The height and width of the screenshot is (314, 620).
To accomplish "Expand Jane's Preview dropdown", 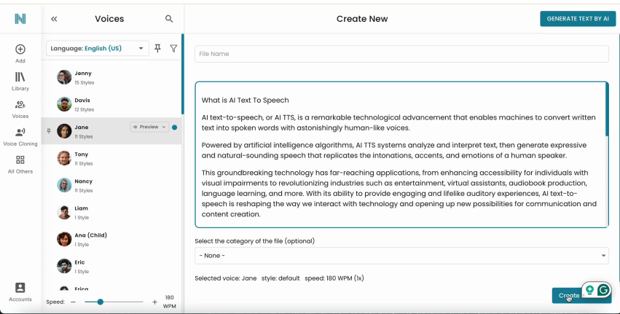I will pos(150,127).
